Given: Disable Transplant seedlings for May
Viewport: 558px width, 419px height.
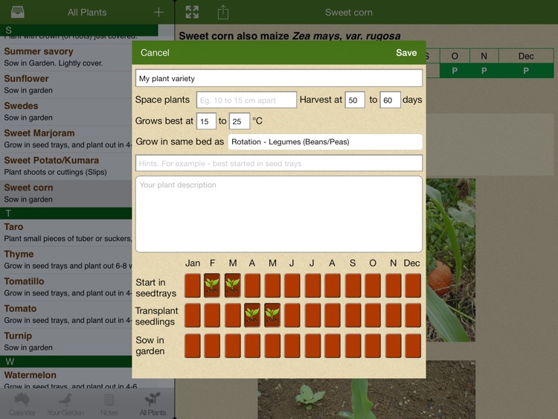Looking at the screenshot, I should click(272, 316).
